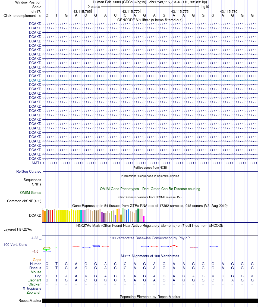Click the 'Human Feb. 2009 (GRCh37/hg19)' header text
The width and height of the screenshot is (258, 307).
point(119,2)
